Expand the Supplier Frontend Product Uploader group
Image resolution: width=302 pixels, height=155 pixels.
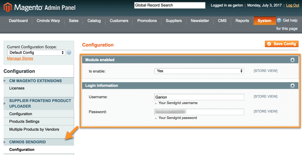click(40, 103)
